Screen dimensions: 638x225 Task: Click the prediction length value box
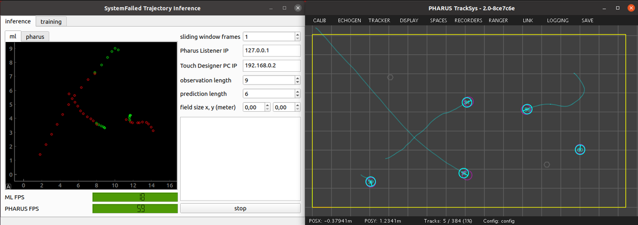pyautogui.click(x=268, y=94)
